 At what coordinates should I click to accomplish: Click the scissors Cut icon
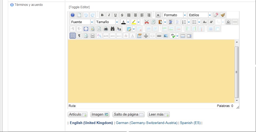click(147, 22)
